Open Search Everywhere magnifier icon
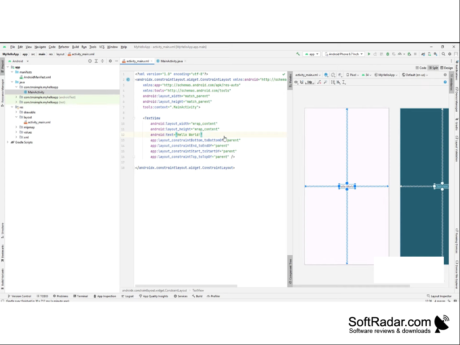460x345 pixels. point(443,54)
